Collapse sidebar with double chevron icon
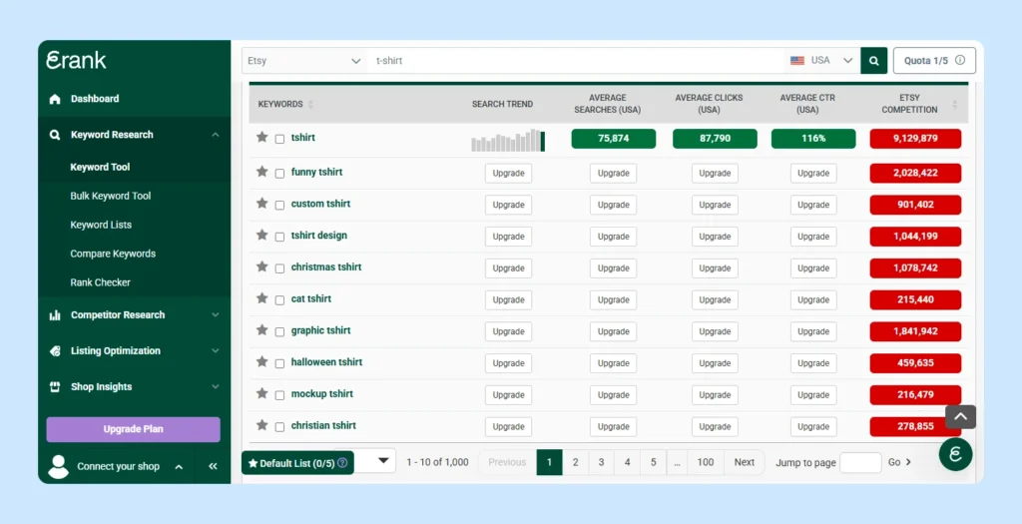Viewport: 1022px width, 524px height. [x=213, y=466]
